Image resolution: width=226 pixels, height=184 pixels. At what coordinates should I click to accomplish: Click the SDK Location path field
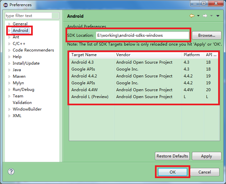142,35
